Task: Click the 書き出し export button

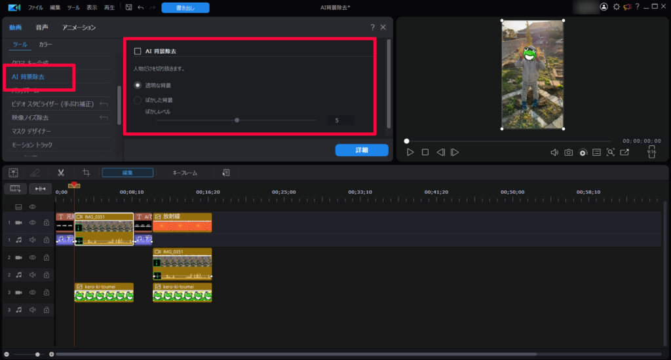Action: point(185,8)
